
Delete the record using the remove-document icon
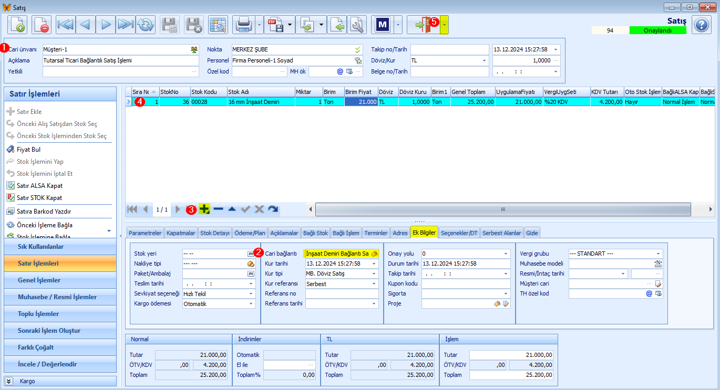pyautogui.click(x=41, y=25)
